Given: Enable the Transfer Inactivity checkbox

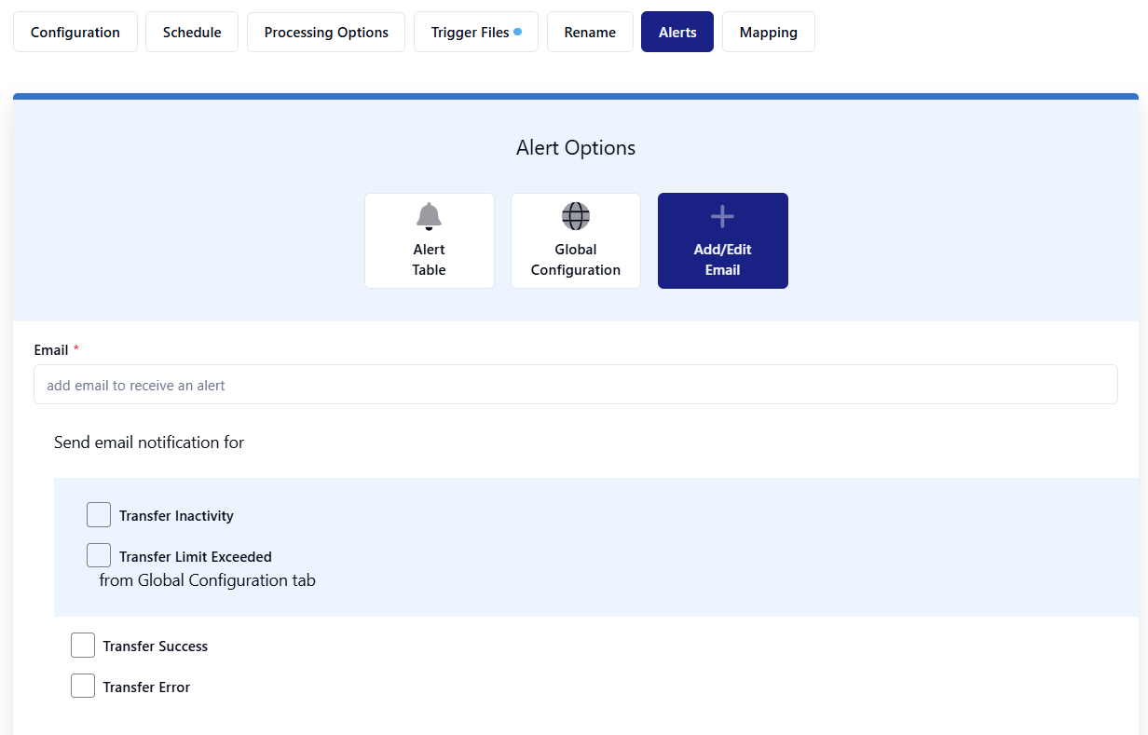Looking at the screenshot, I should point(99,515).
